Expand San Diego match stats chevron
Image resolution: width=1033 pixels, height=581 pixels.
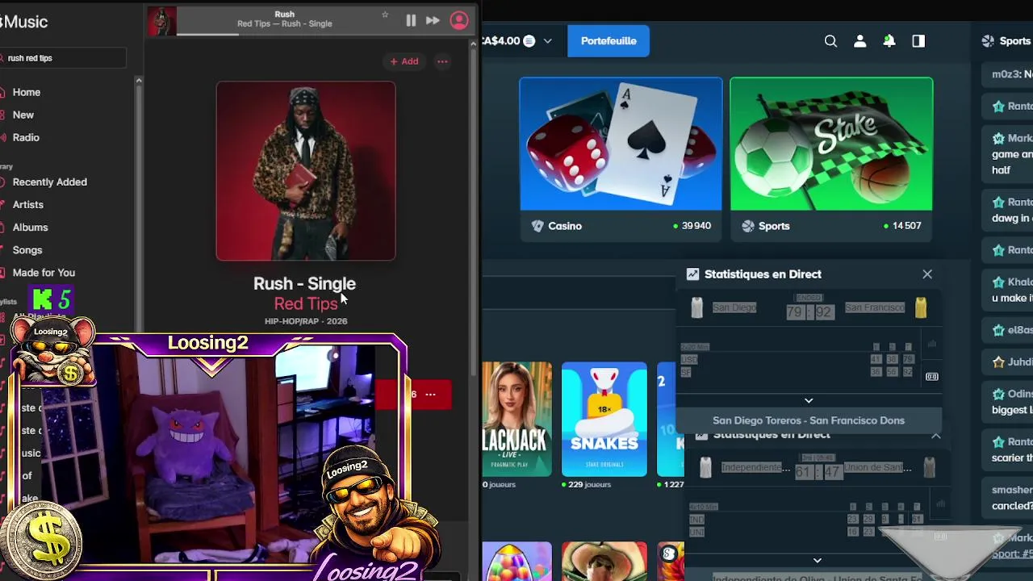coord(809,401)
